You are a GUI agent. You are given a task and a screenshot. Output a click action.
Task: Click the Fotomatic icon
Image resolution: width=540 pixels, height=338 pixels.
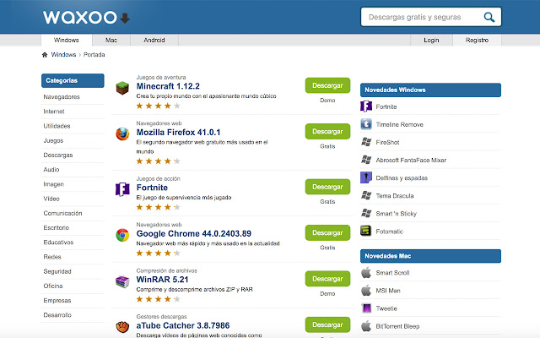(x=366, y=231)
